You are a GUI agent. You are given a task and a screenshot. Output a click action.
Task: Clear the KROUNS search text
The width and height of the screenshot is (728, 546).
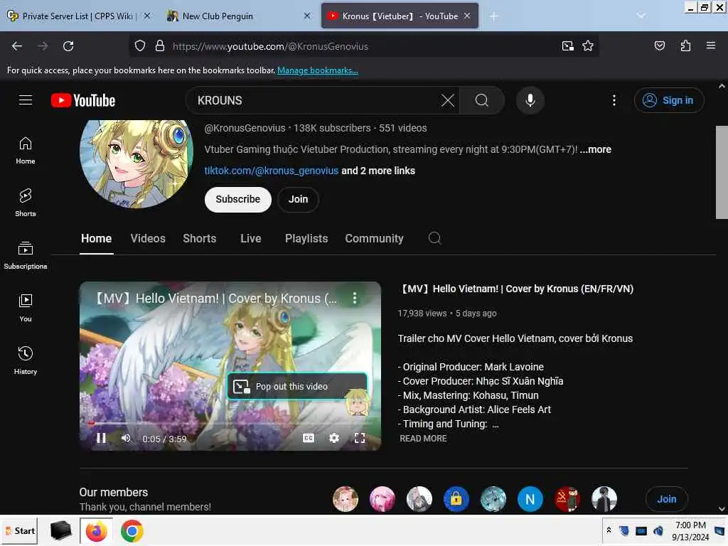pyautogui.click(x=448, y=100)
